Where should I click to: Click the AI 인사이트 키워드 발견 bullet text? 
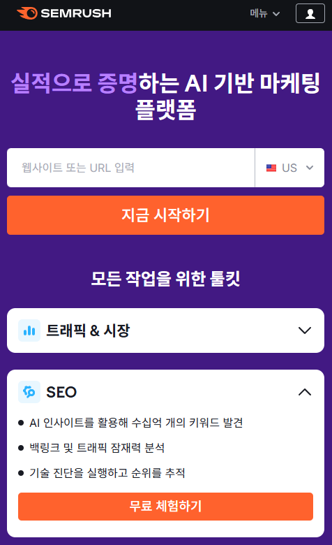click(x=136, y=423)
